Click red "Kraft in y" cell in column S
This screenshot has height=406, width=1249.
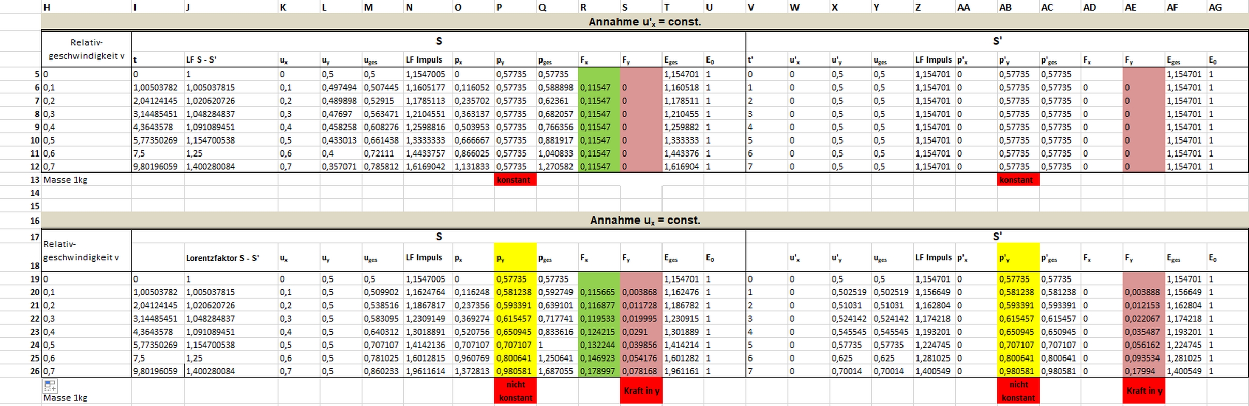641,391
